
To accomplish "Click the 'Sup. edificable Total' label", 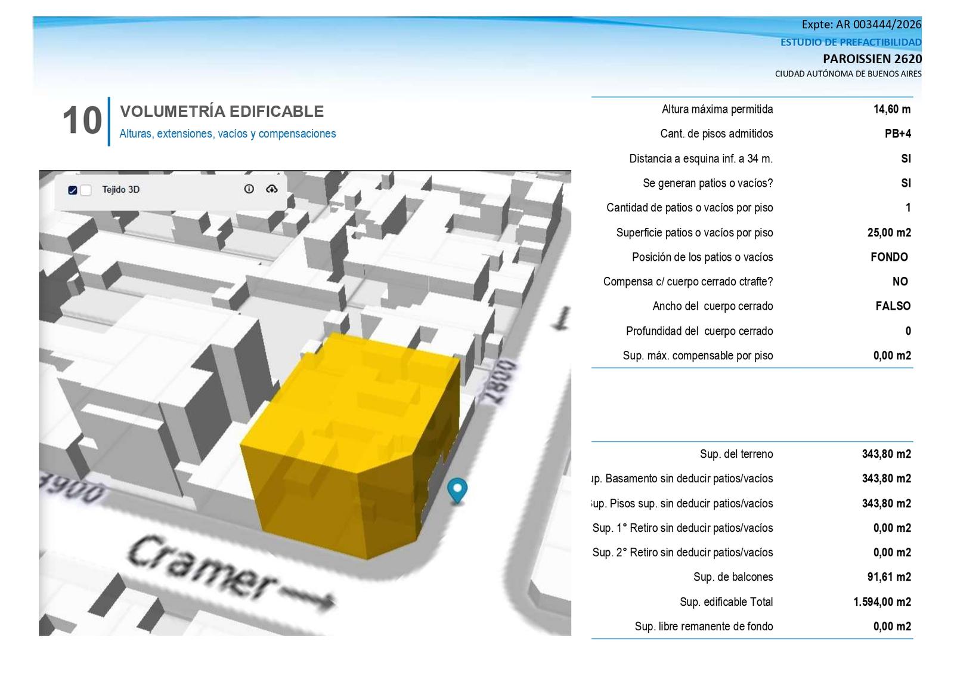I will coord(726,602).
